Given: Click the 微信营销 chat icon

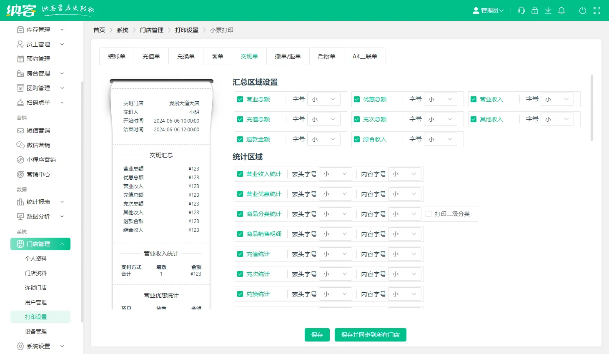Looking at the screenshot, I should click(x=20, y=145).
